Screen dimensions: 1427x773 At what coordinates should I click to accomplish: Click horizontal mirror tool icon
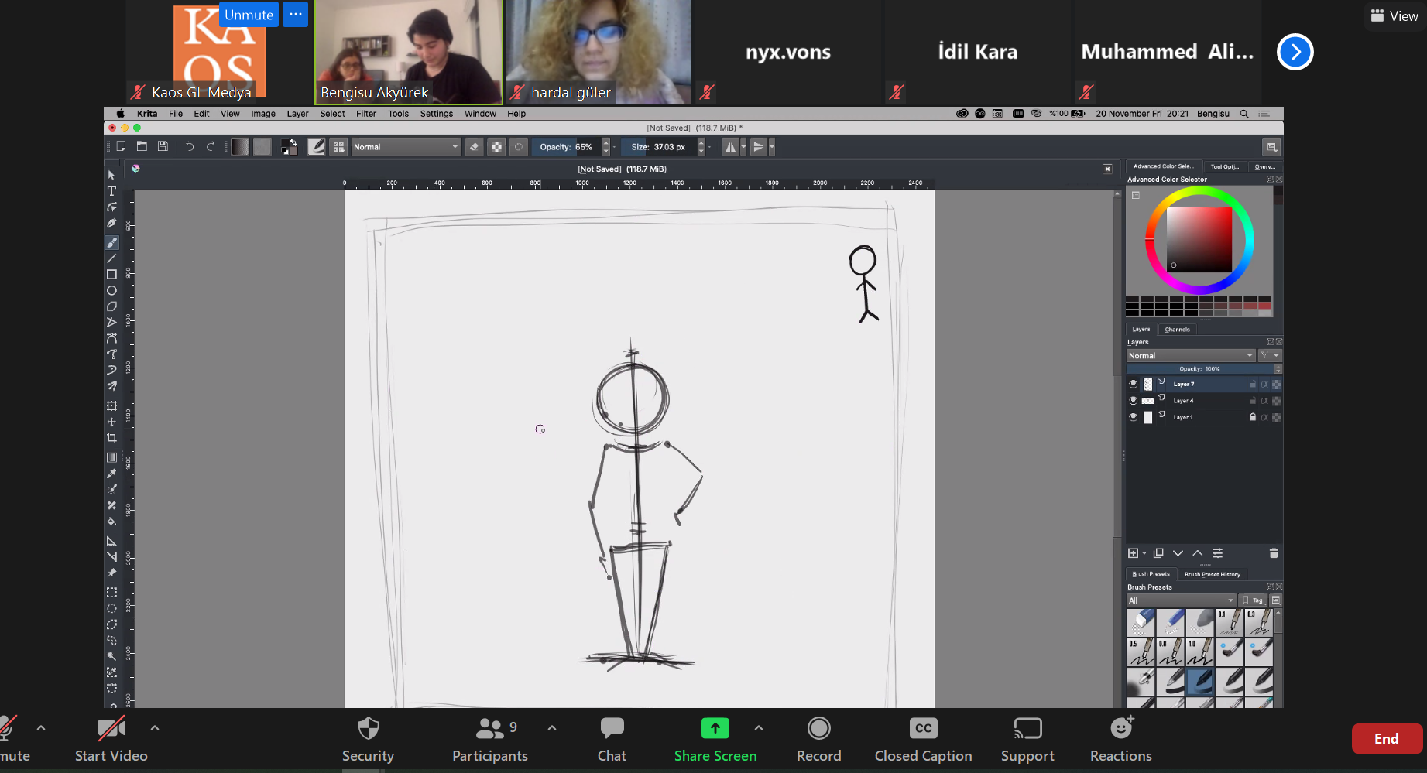pyautogui.click(x=730, y=147)
